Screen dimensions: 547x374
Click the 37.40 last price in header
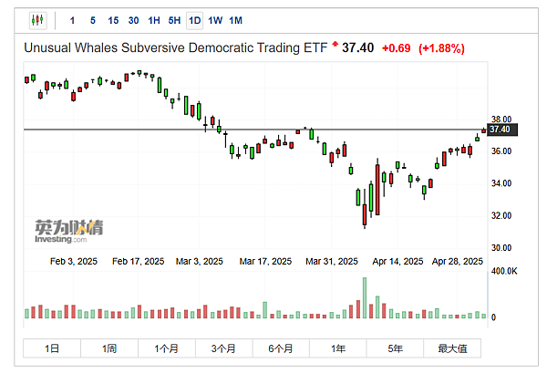[x=358, y=47]
